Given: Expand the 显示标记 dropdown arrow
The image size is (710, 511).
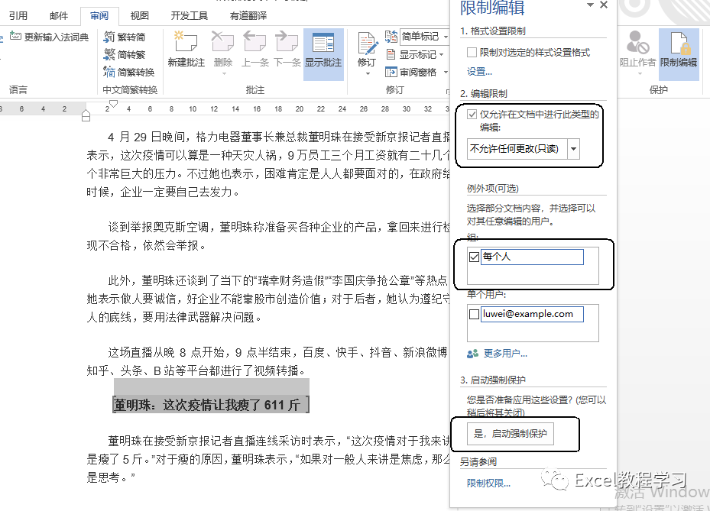Looking at the screenshot, I should pos(442,55).
